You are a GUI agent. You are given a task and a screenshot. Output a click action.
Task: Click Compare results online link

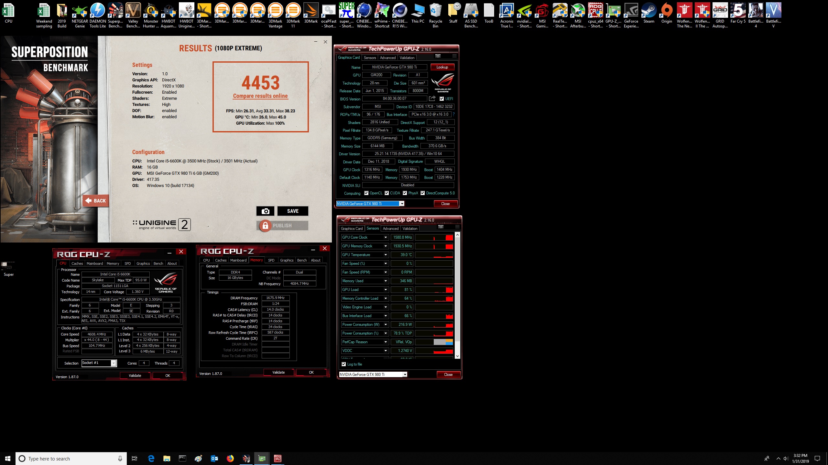(260, 96)
